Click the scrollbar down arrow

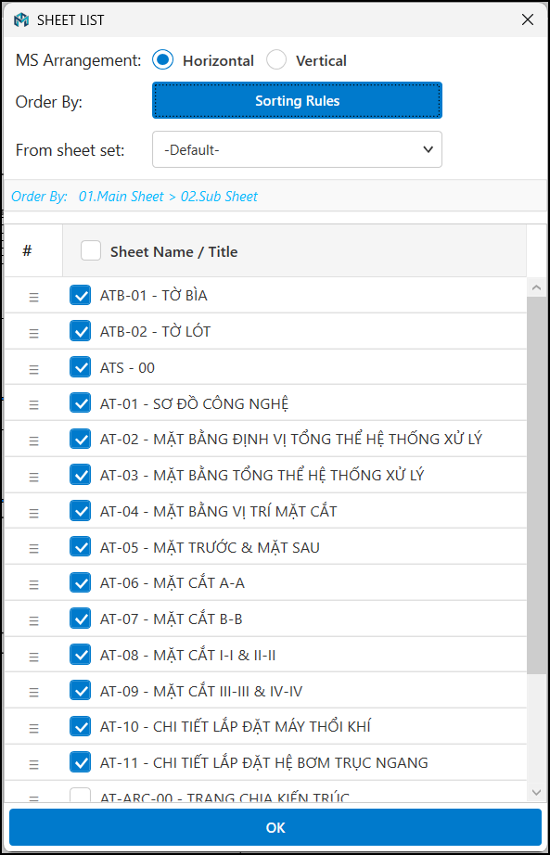click(x=535, y=792)
